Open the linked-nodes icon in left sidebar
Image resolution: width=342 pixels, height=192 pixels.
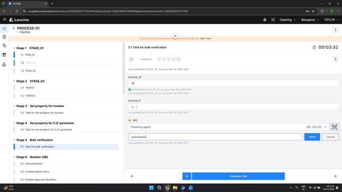click(4, 45)
